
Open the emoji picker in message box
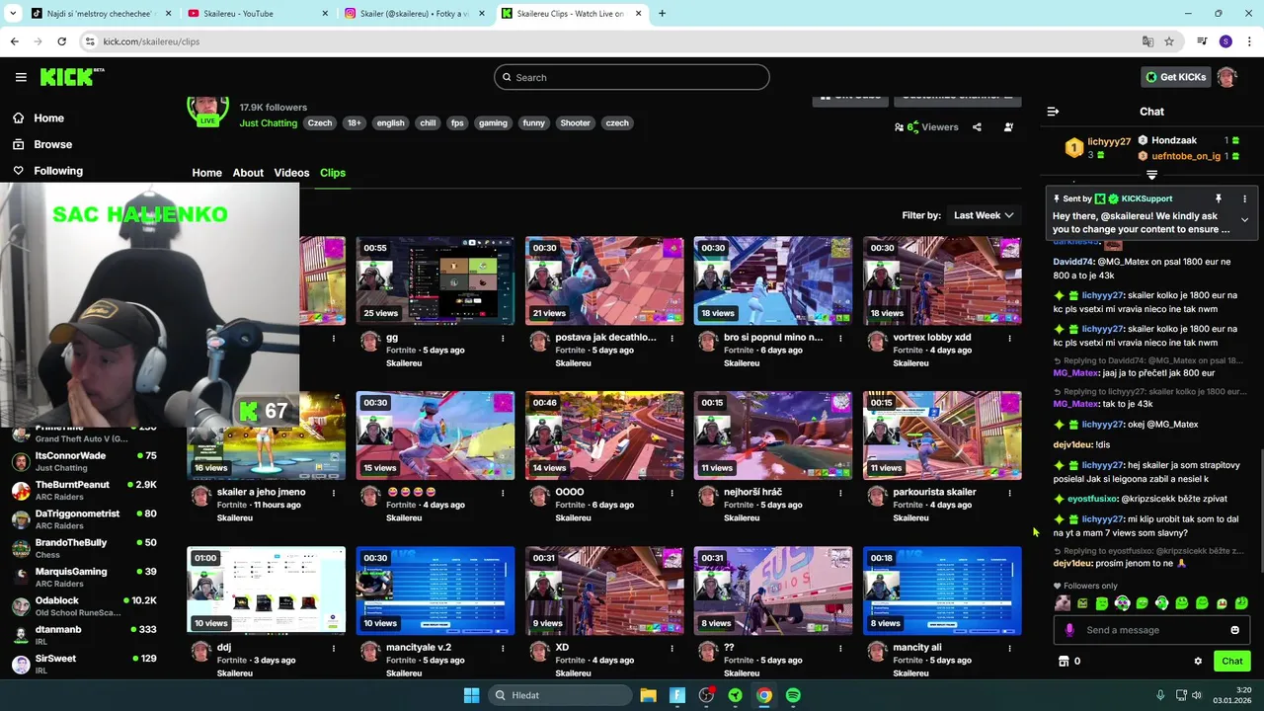pos(1234,630)
